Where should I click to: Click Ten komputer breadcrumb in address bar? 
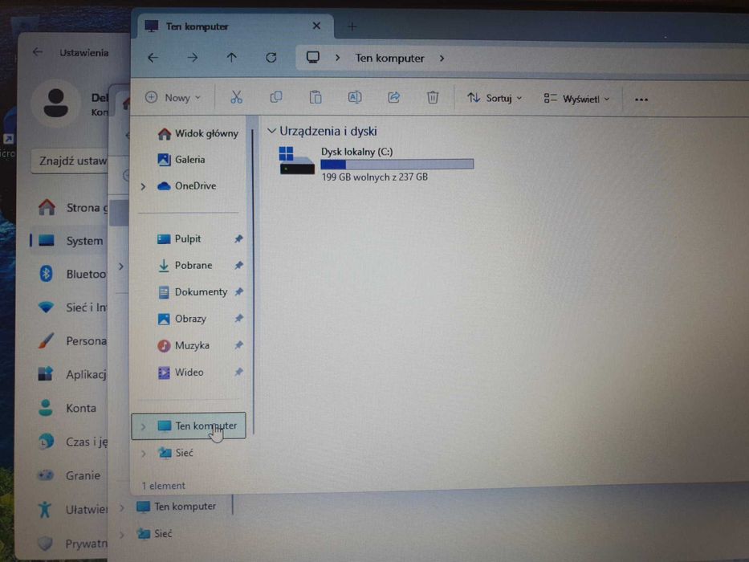coord(389,59)
